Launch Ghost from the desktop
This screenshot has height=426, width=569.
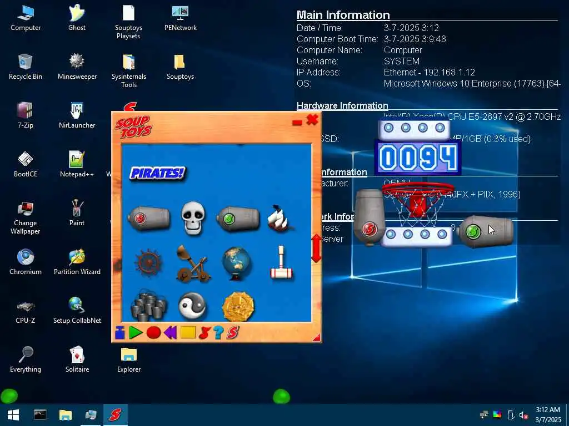coord(77,18)
